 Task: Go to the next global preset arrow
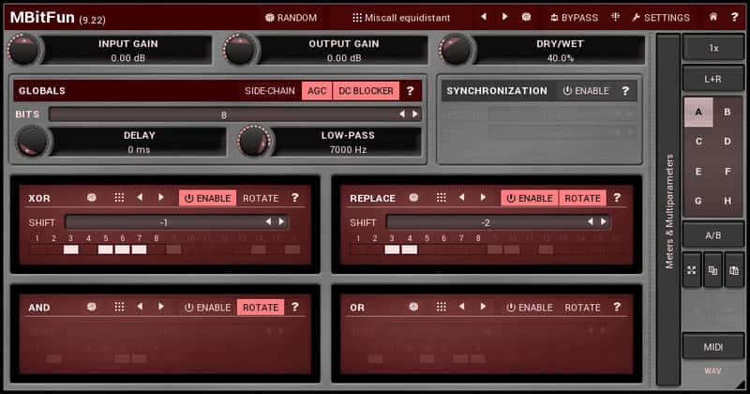(x=504, y=17)
